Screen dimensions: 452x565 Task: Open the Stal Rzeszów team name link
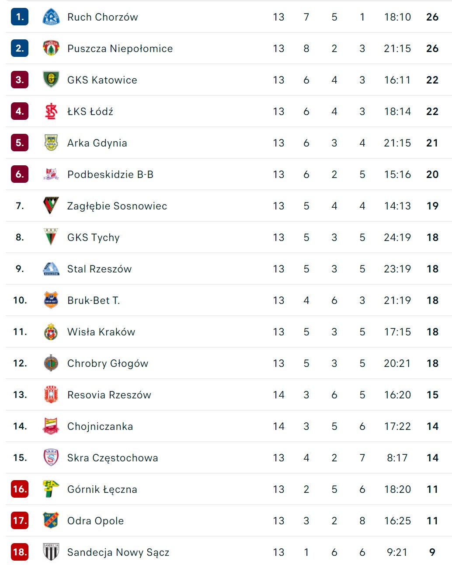tap(99, 269)
